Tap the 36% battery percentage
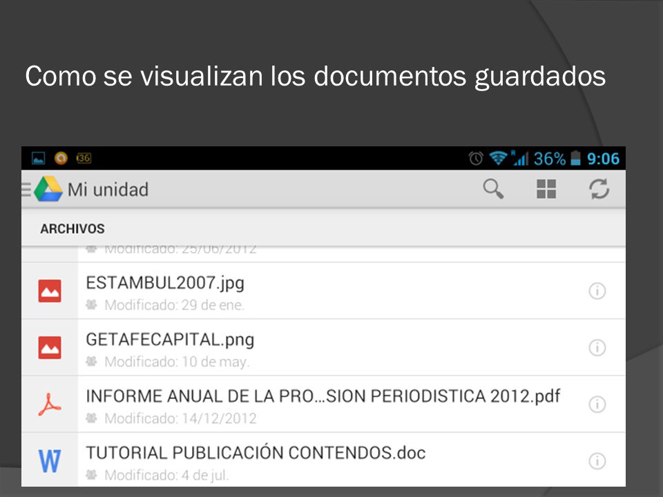Image resolution: width=663 pixels, height=497 pixels. click(549, 159)
